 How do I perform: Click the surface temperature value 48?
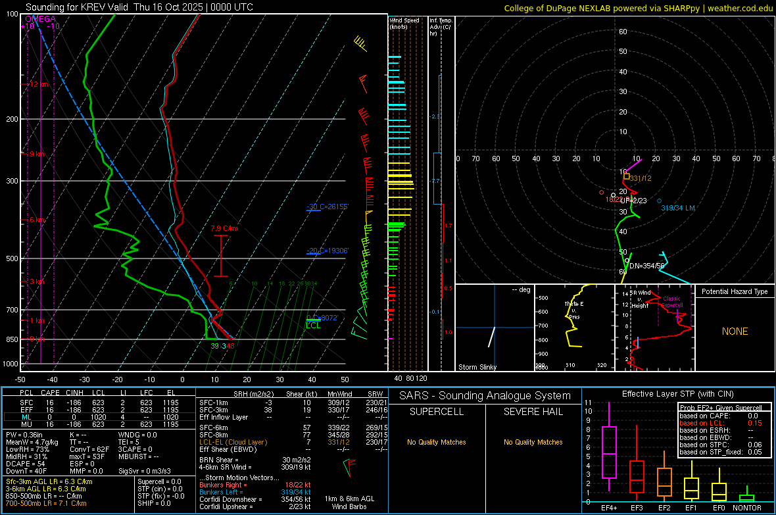coord(231,346)
